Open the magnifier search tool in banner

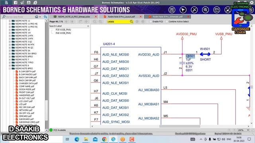(x=206, y=10)
